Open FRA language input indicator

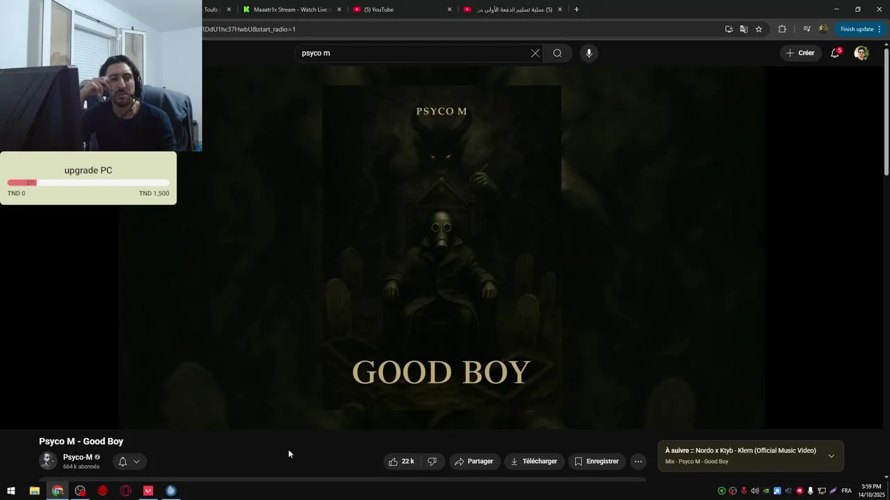click(846, 491)
